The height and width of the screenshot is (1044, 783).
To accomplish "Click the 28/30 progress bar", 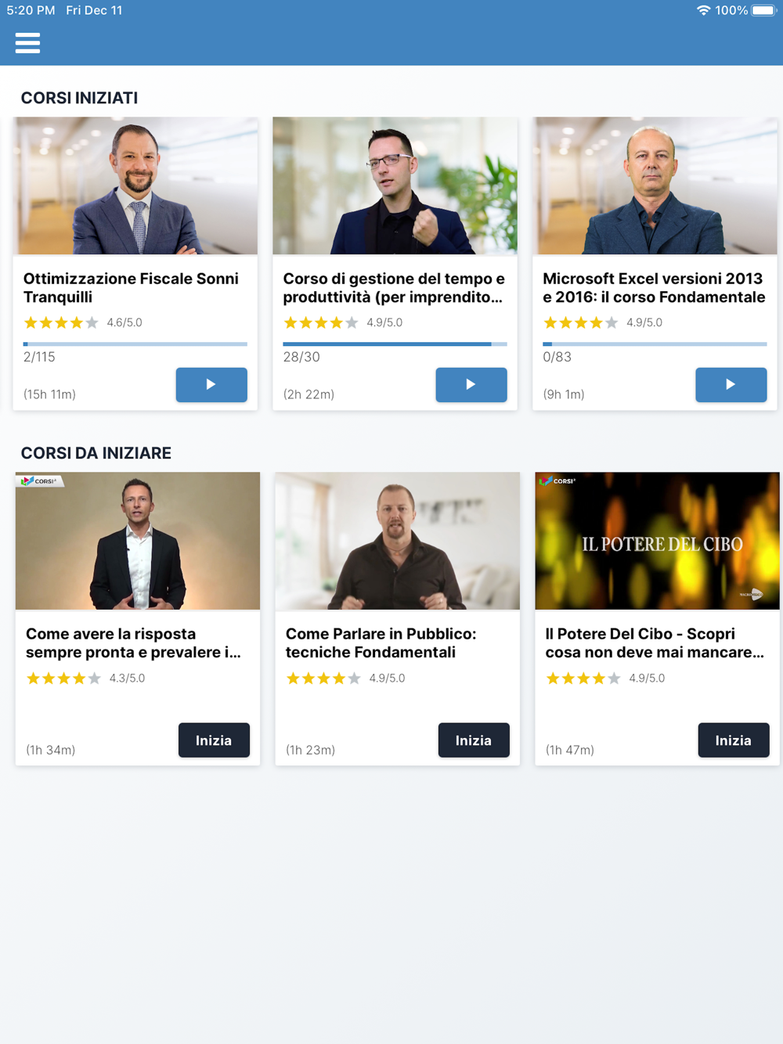I will click(x=395, y=344).
